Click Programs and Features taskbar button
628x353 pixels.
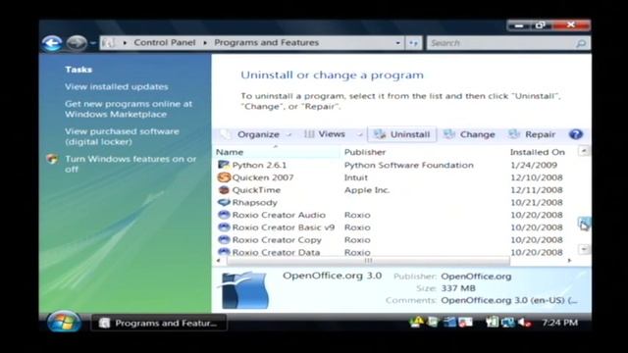(159, 323)
